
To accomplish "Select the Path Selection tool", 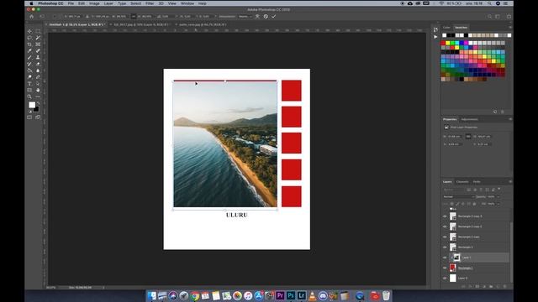I will tap(38, 84).
